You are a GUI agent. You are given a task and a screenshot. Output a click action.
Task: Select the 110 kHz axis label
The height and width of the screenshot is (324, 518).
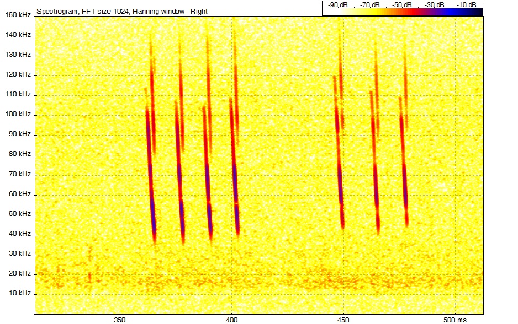click(x=18, y=94)
